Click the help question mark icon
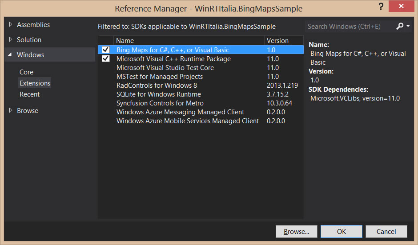This screenshot has width=418, height=245. [381, 6]
